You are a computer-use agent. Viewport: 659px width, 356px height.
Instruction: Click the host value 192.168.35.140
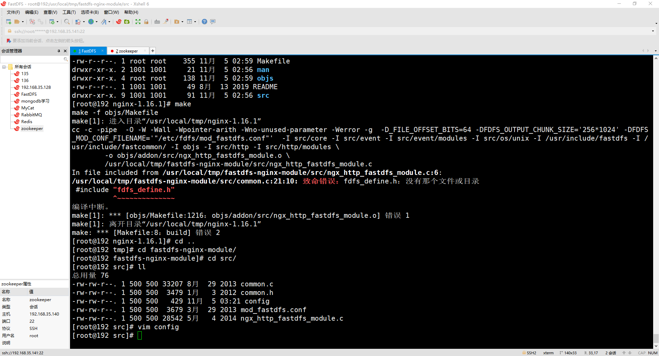tap(44, 314)
